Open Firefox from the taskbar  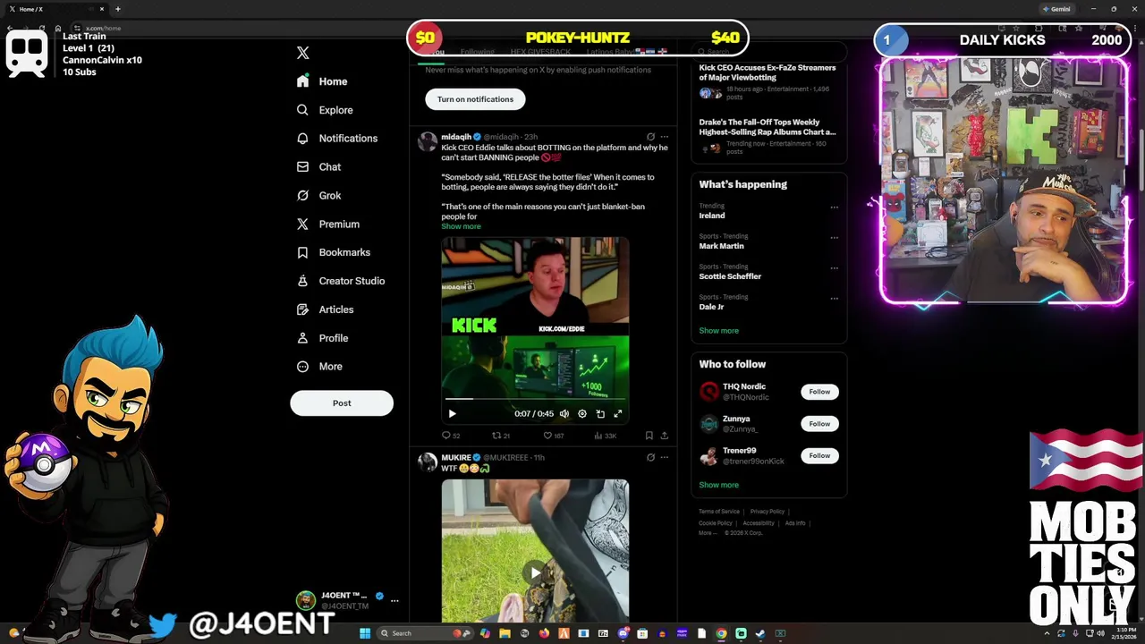click(x=544, y=633)
